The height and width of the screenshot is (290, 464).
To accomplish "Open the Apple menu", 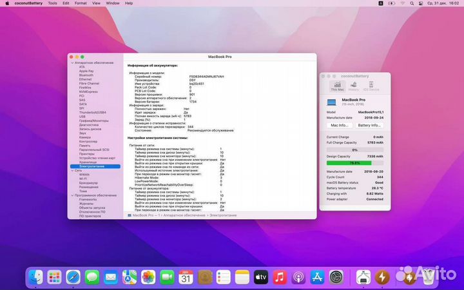I will coord(7,3).
